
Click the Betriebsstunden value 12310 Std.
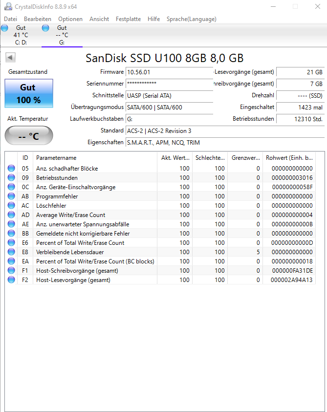point(301,119)
